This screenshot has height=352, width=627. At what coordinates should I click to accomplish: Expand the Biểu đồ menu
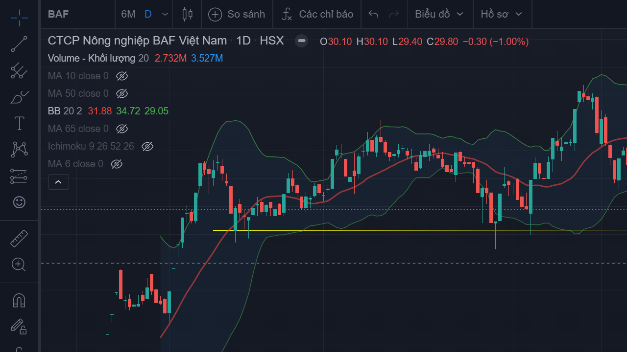(x=439, y=14)
